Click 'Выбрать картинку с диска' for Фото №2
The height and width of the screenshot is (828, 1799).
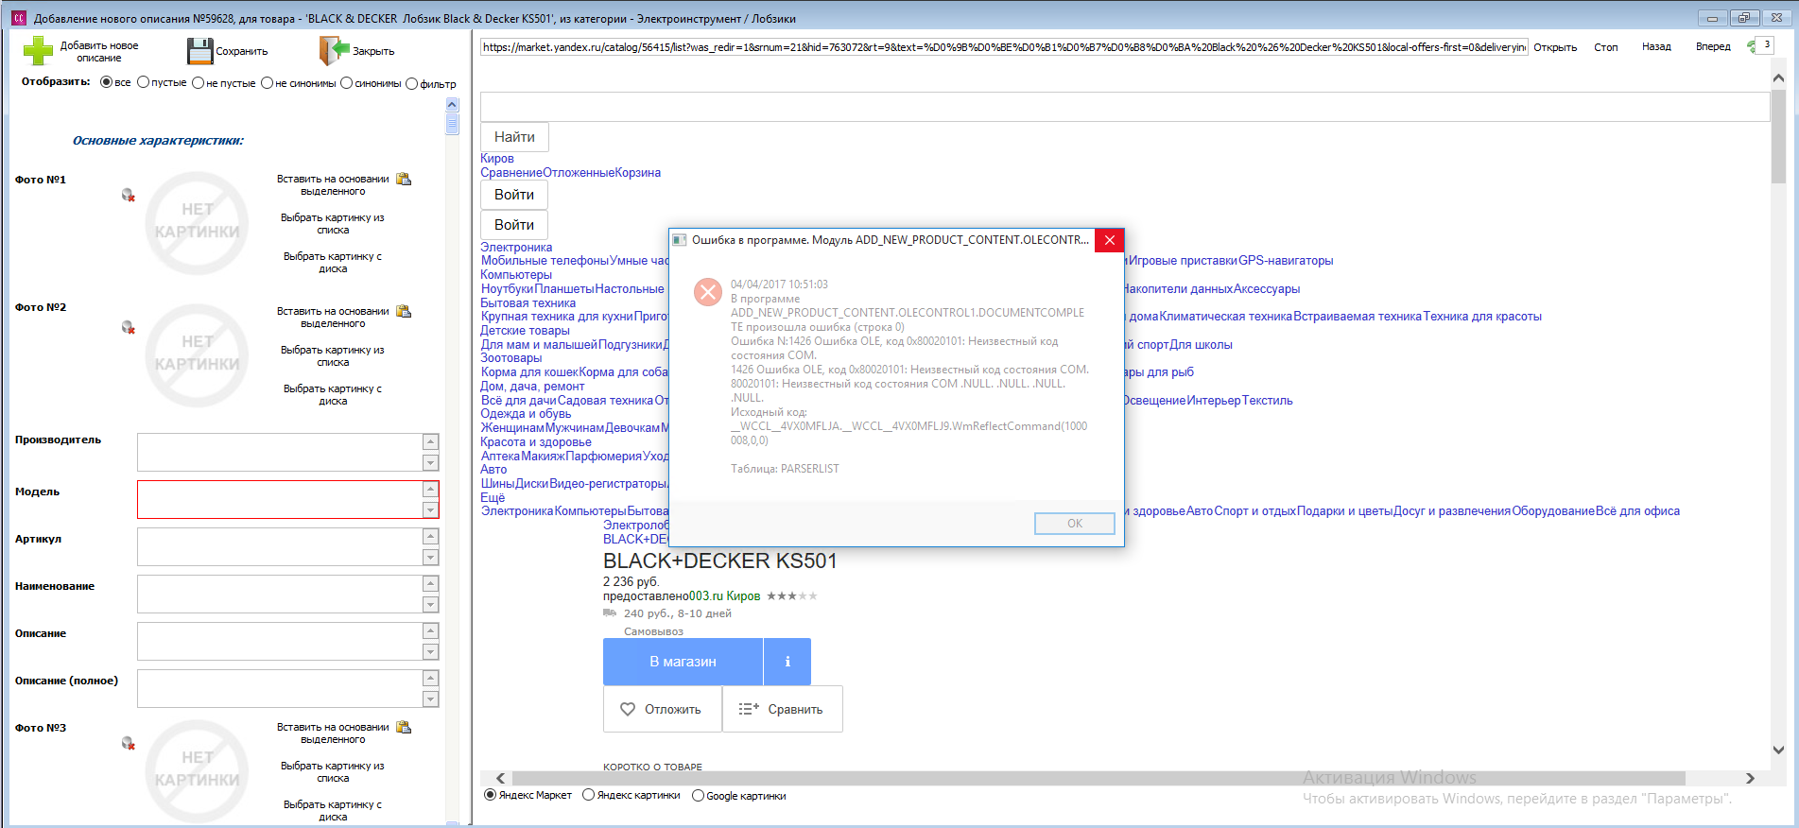333,395
